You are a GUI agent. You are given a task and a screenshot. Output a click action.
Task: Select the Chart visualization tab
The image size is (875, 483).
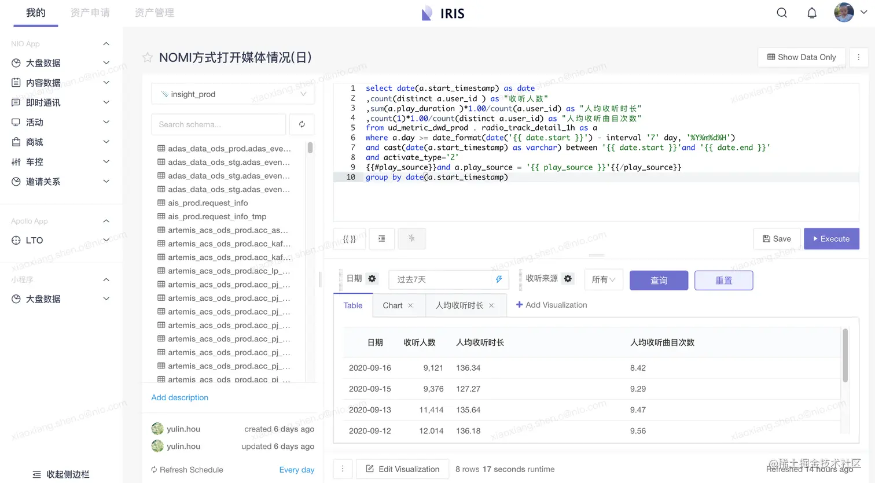tap(392, 305)
